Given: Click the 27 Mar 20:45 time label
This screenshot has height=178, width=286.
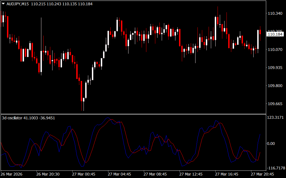Looking at the screenshot, I should tap(262, 174).
